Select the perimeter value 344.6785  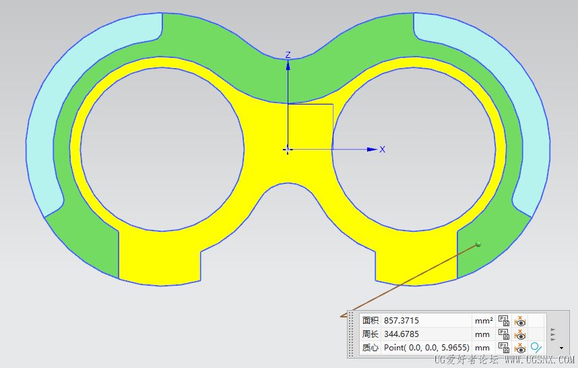pyautogui.click(x=402, y=334)
